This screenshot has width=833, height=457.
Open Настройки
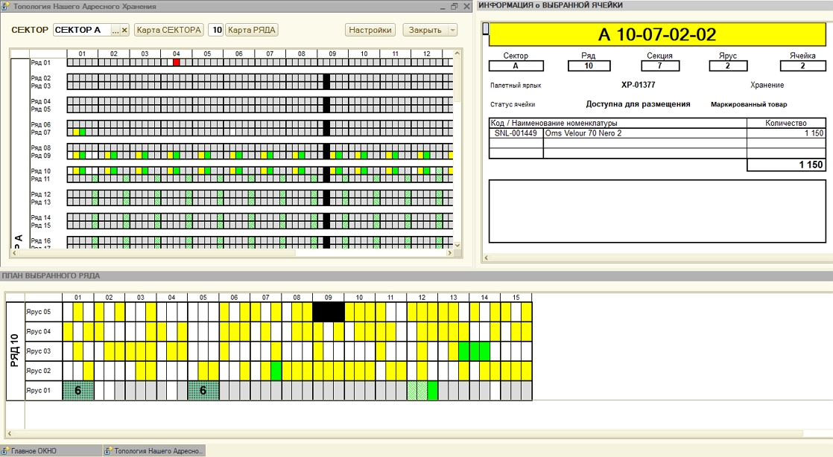[370, 31]
